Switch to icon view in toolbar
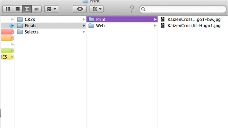The width and height of the screenshot is (228, 128). (x=8, y=9)
